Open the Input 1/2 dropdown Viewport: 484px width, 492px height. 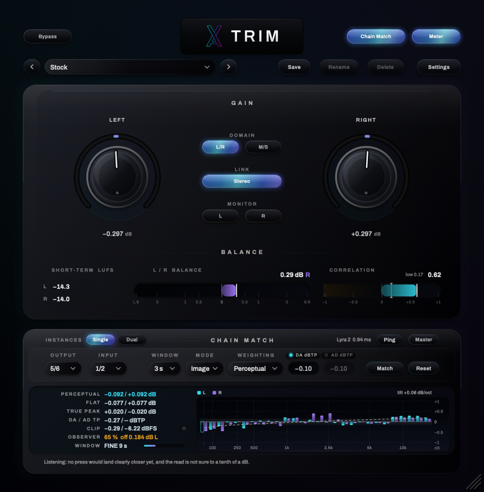click(108, 368)
